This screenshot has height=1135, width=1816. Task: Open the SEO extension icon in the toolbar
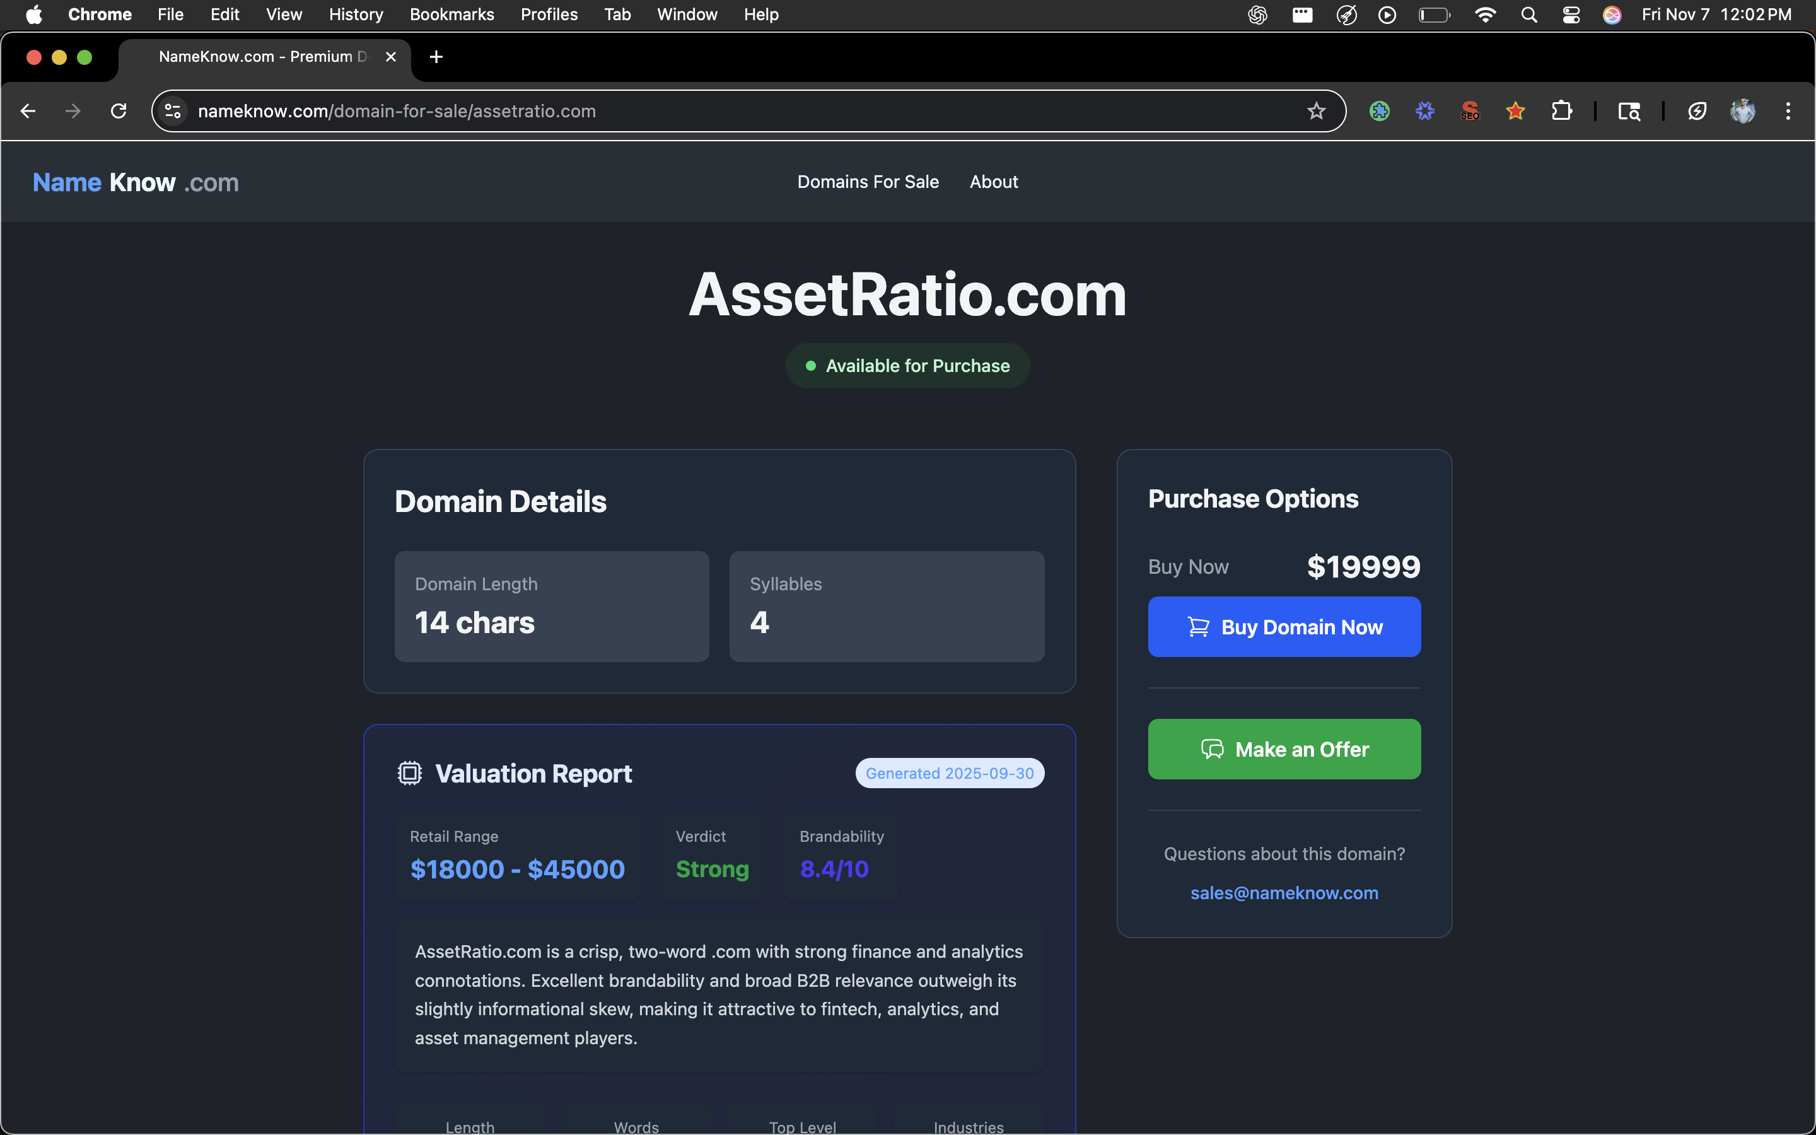(x=1470, y=110)
